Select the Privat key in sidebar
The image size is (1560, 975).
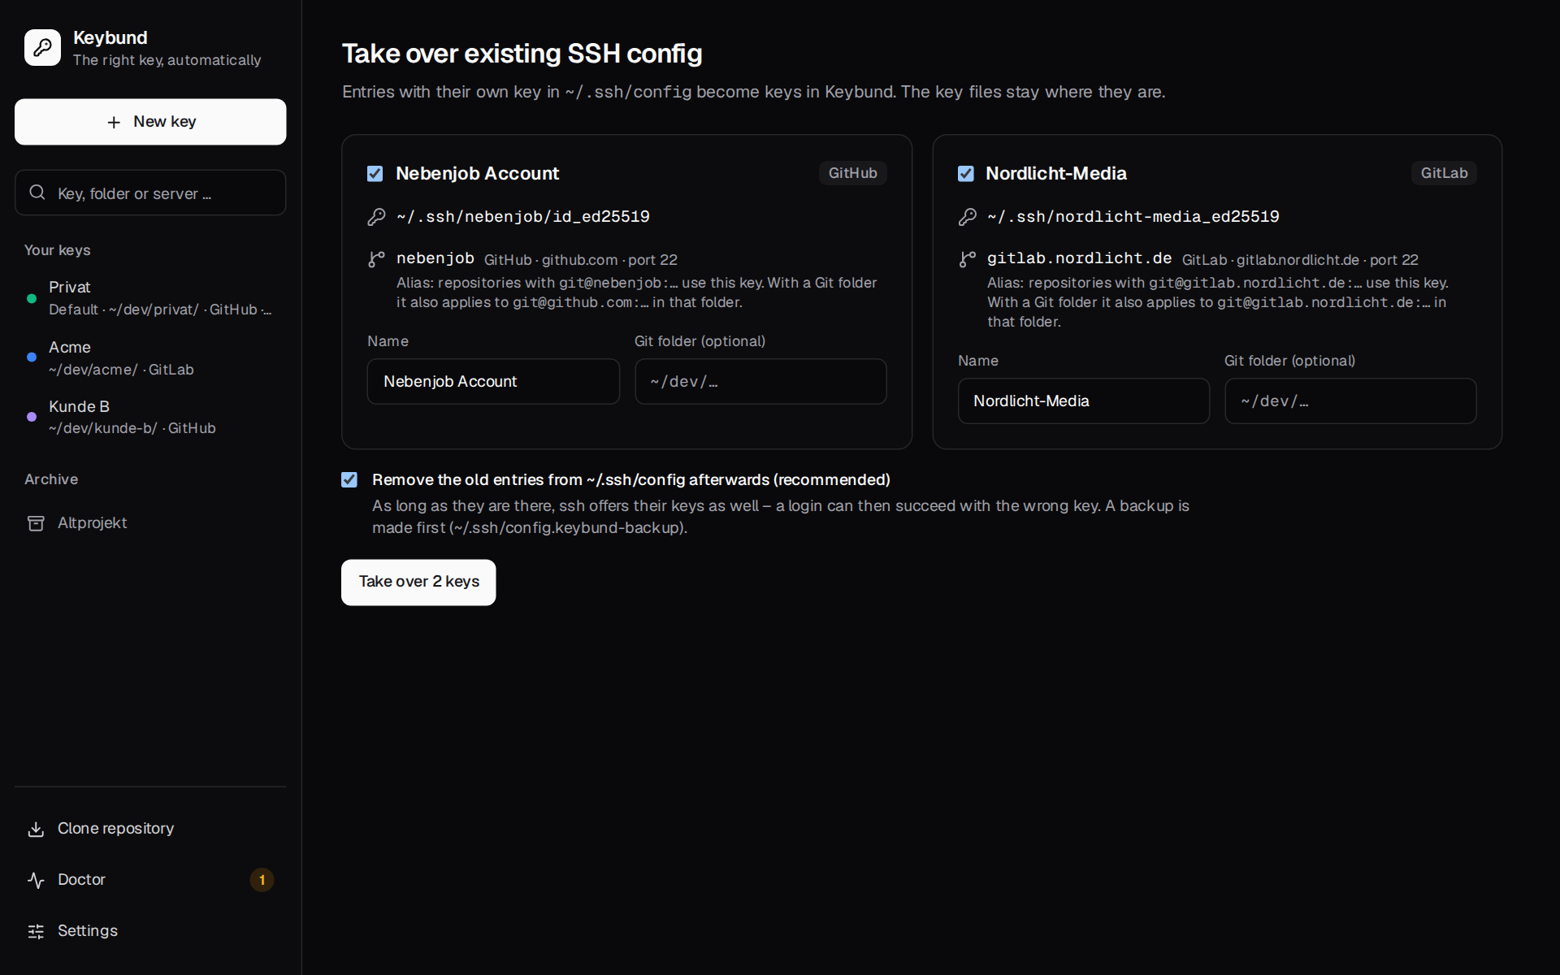click(150, 298)
